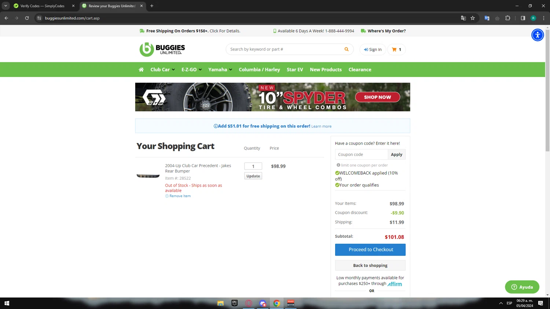Click the Buggies Unlimited logo

click(x=162, y=49)
